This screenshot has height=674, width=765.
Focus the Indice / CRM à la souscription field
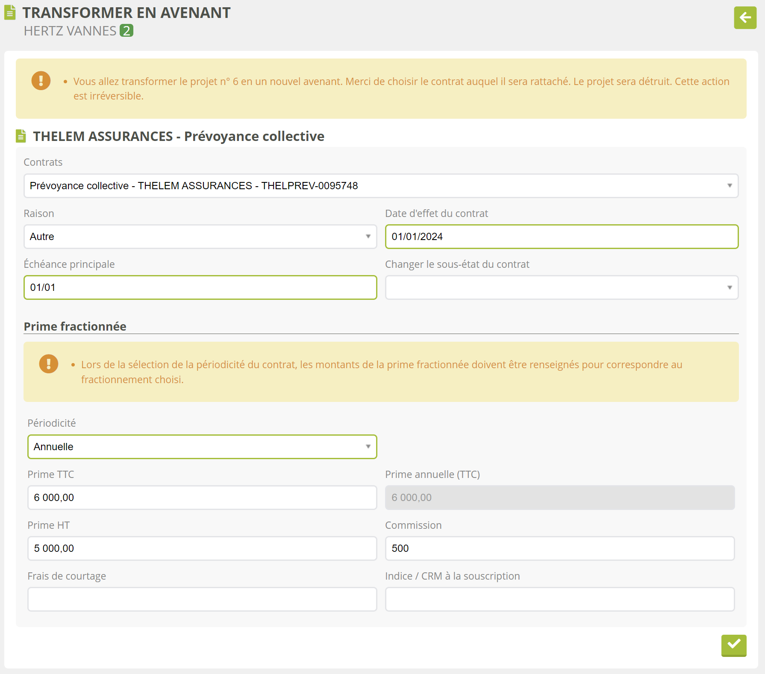click(559, 599)
